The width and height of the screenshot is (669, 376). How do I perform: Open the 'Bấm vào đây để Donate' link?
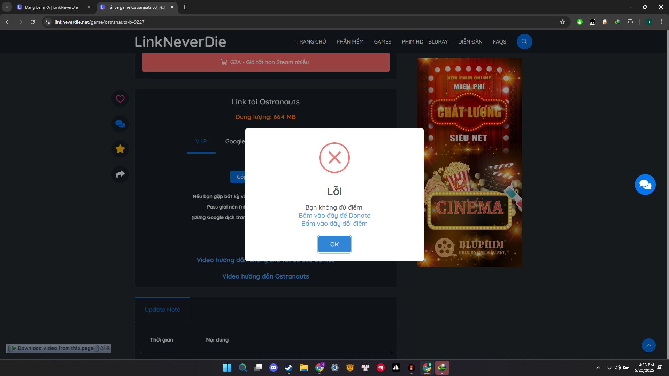[x=334, y=215]
